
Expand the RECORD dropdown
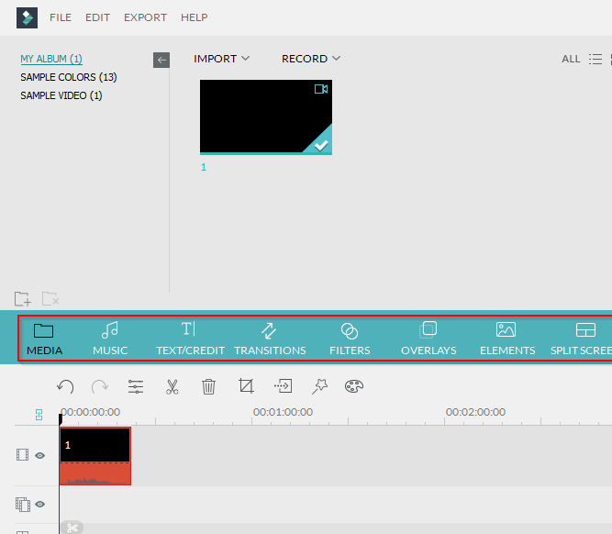(x=311, y=59)
